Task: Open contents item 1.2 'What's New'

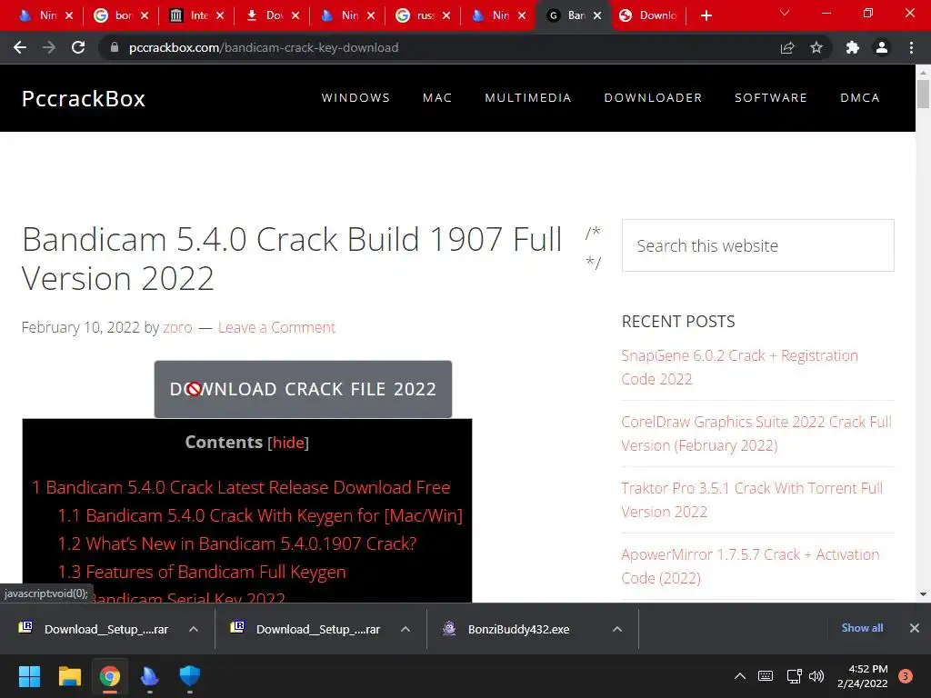Action: click(x=237, y=543)
